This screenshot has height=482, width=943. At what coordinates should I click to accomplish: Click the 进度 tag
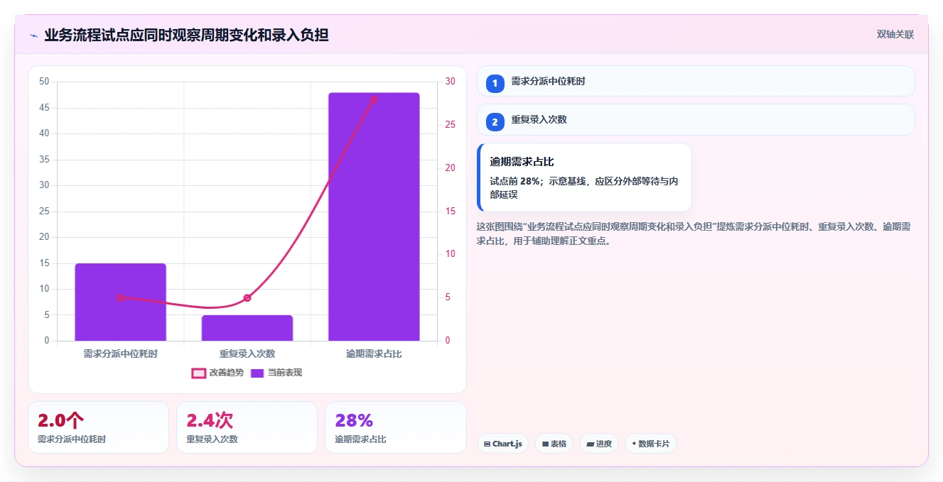coord(599,444)
